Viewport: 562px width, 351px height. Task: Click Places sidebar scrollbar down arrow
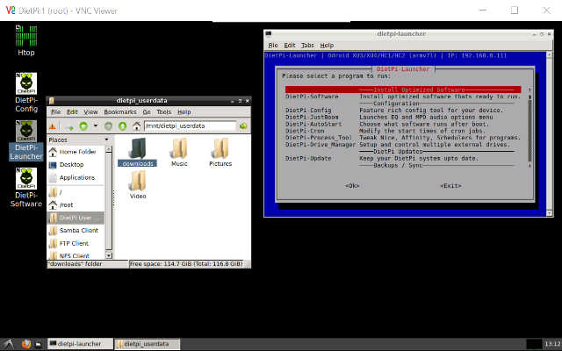point(109,255)
